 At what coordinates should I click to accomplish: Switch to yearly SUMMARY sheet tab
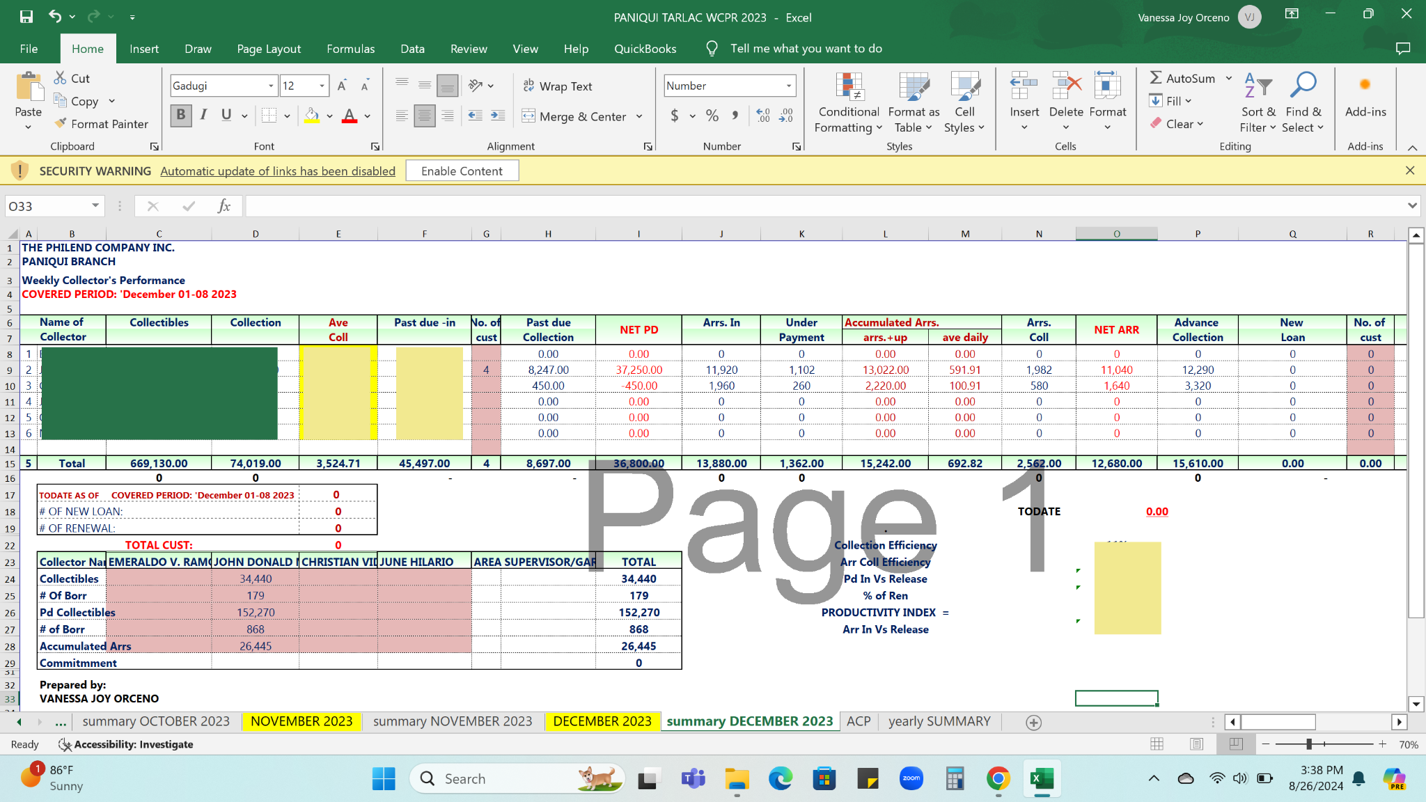point(939,721)
